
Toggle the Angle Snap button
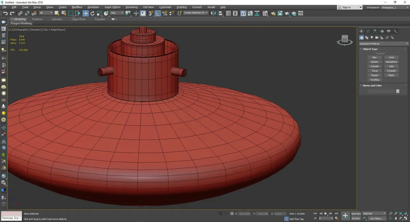coord(158,13)
